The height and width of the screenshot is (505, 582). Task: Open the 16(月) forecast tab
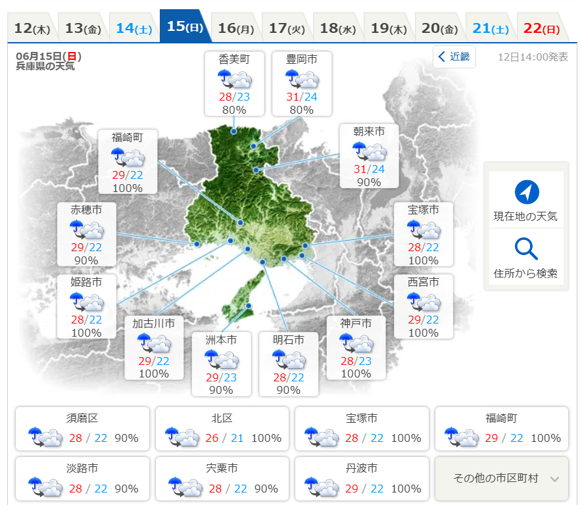point(236,28)
